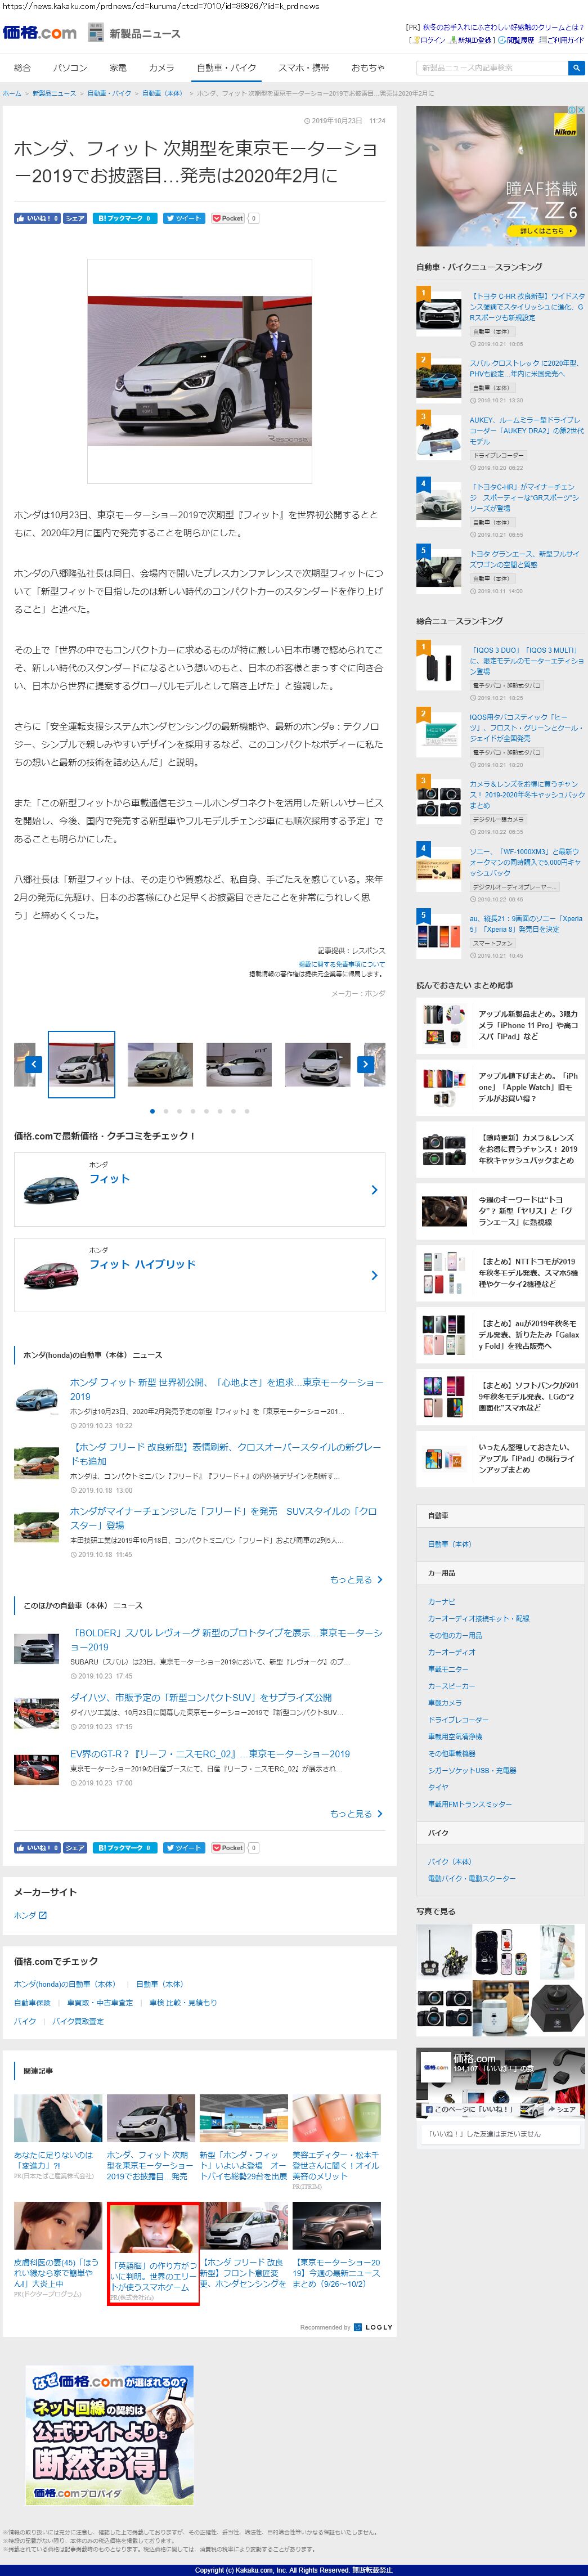The height and width of the screenshot is (2576, 588).
Task: Open the Nikon Z7 Z6 advertisement banner
Action: tap(500, 176)
